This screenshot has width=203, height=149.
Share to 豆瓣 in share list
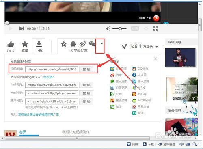(116, 94)
